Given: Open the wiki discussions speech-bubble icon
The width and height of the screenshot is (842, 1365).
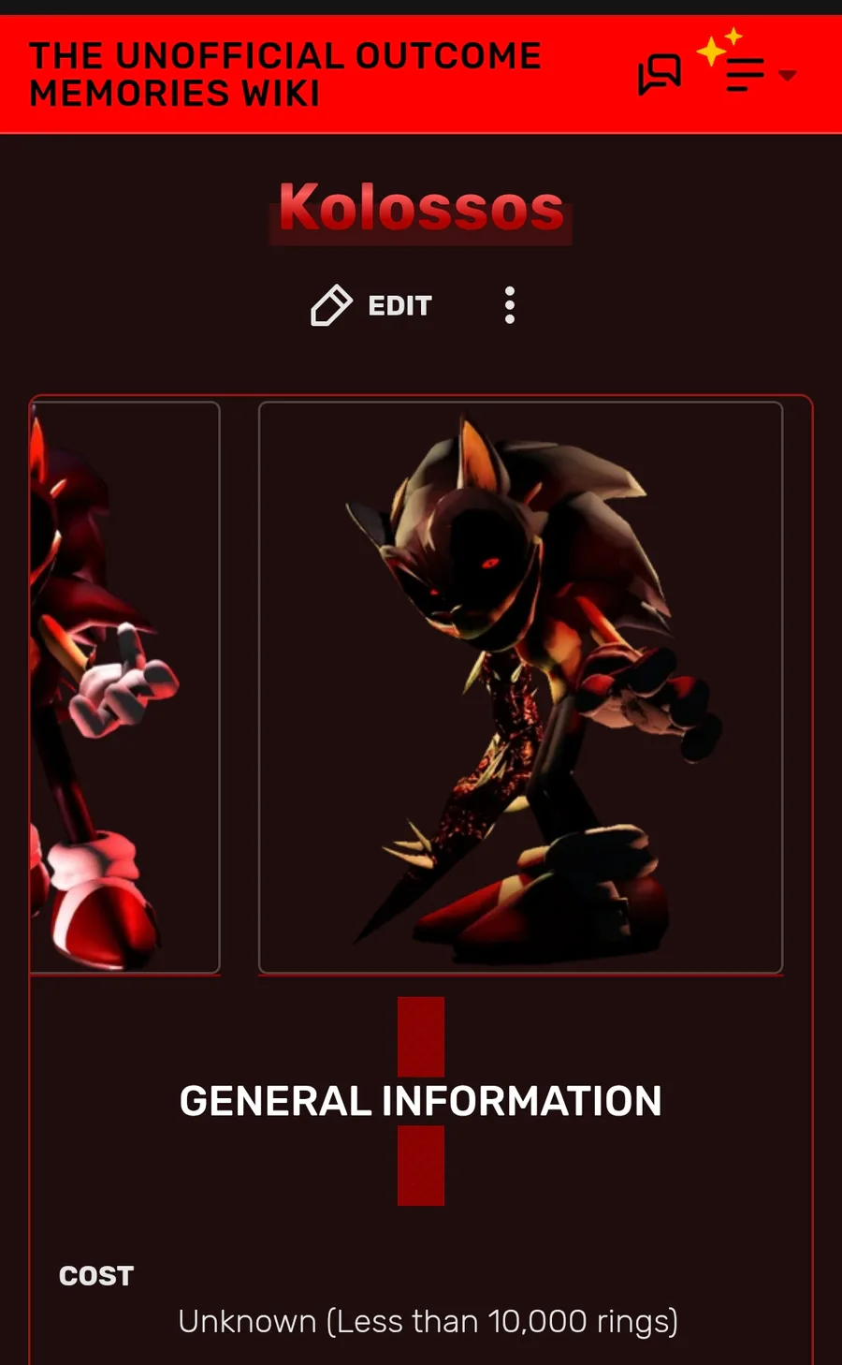Looking at the screenshot, I should tap(660, 74).
